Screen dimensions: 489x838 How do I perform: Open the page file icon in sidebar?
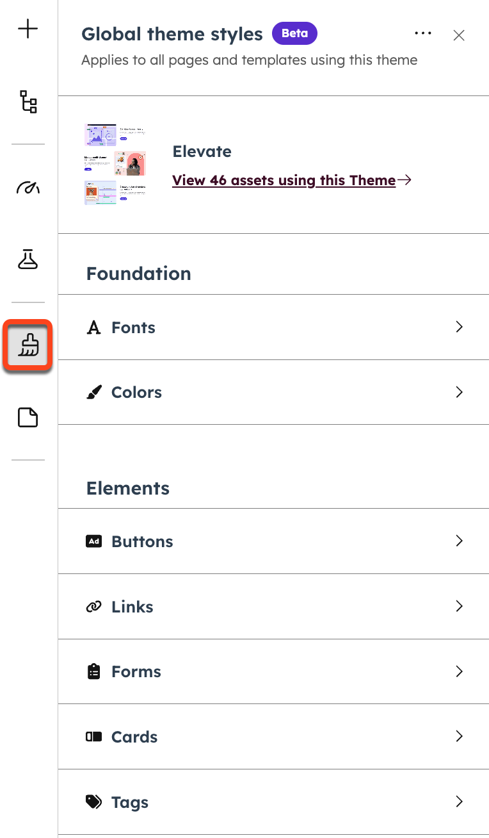(28, 418)
